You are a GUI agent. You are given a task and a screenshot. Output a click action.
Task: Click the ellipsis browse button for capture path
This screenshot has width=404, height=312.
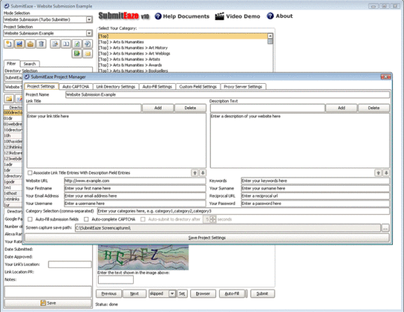tap(385, 227)
